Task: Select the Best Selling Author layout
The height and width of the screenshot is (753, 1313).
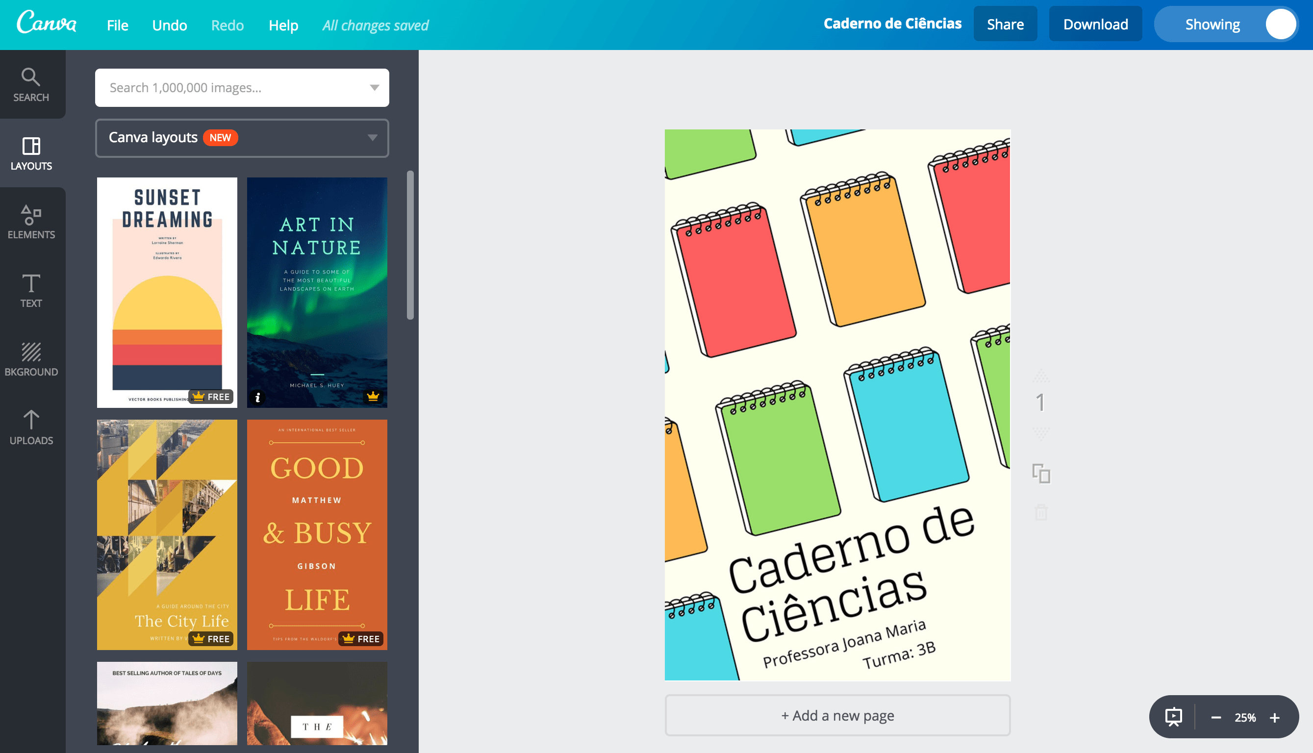Action: 167,703
